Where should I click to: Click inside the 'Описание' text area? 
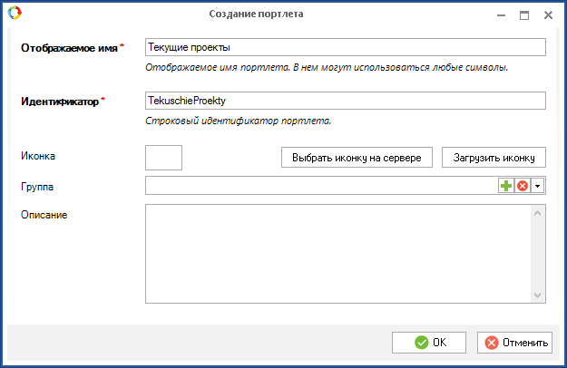coord(336,254)
